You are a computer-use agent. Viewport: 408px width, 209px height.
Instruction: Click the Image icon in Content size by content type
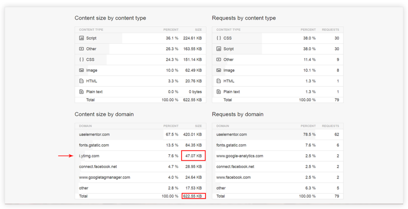pyautogui.click(x=81, y=70)
